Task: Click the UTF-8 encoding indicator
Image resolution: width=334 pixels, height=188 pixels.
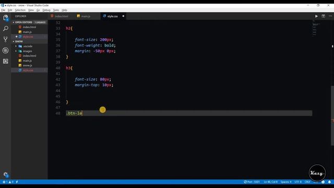Action: point(298,182)
